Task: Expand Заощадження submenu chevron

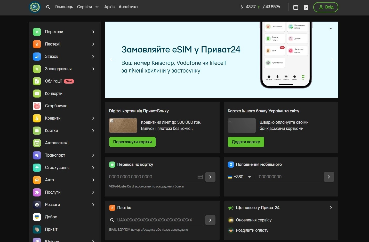Action: point(93,69)
